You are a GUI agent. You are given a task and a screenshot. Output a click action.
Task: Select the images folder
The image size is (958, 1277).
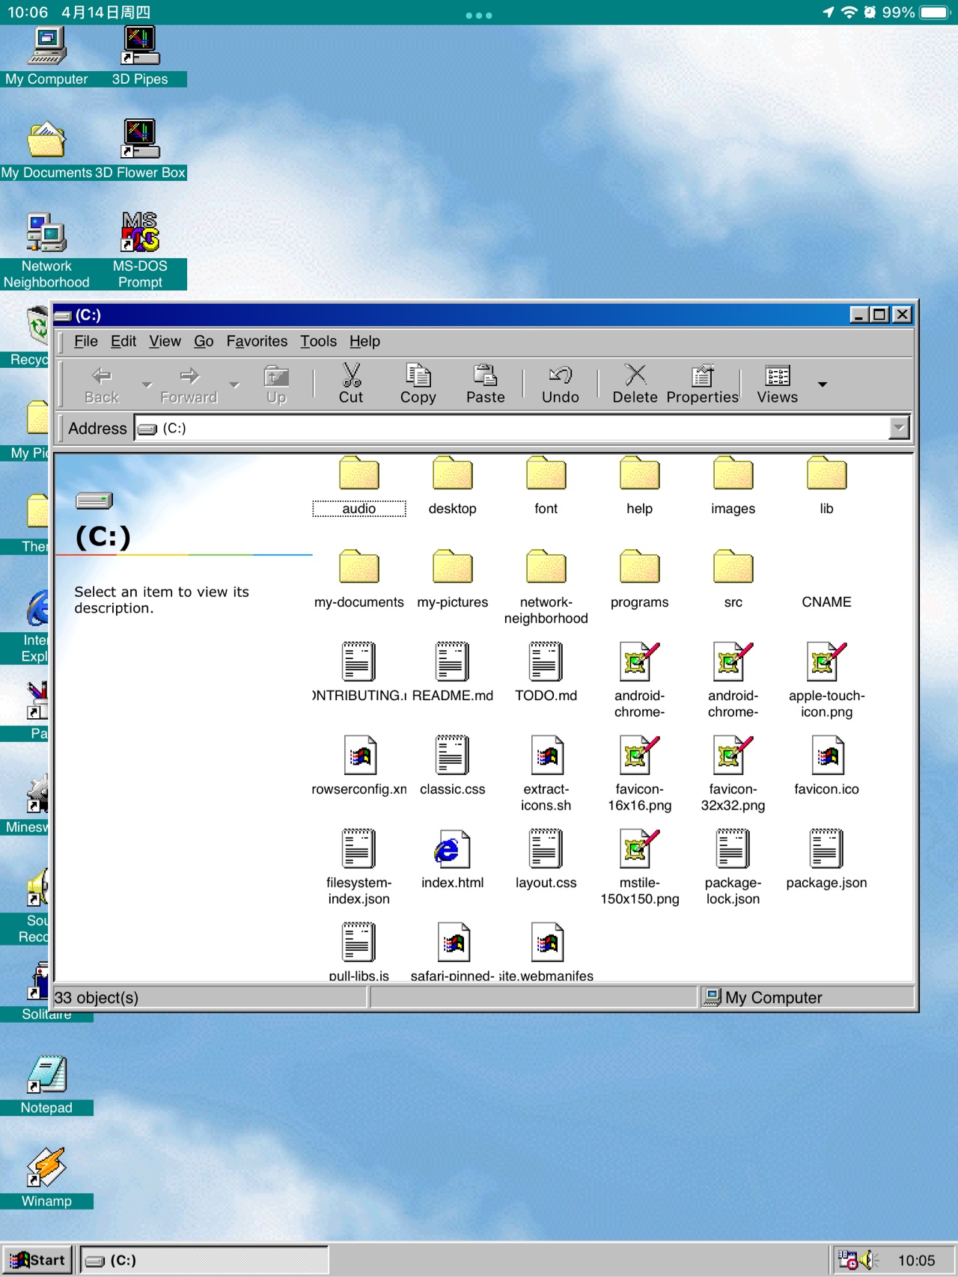[x=733, y=486]
